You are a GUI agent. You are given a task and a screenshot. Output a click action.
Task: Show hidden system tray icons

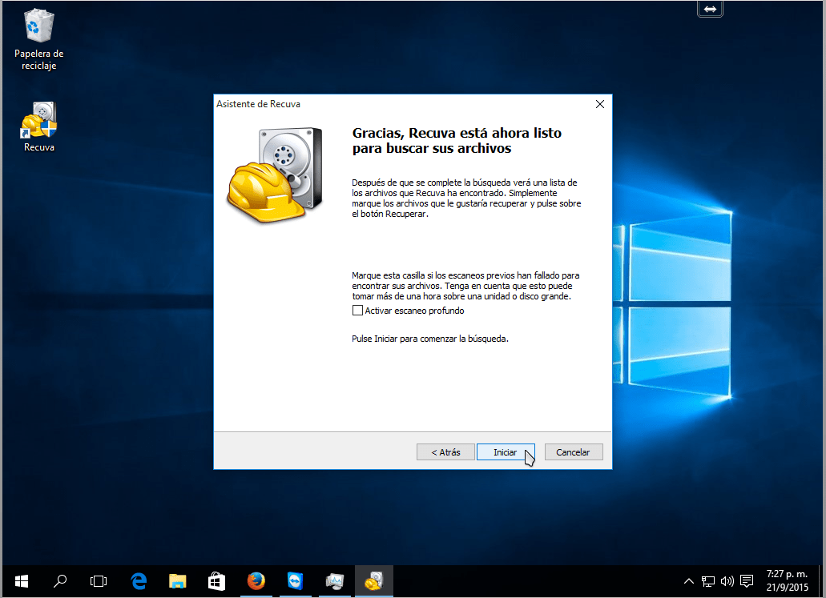coord(688,581)
